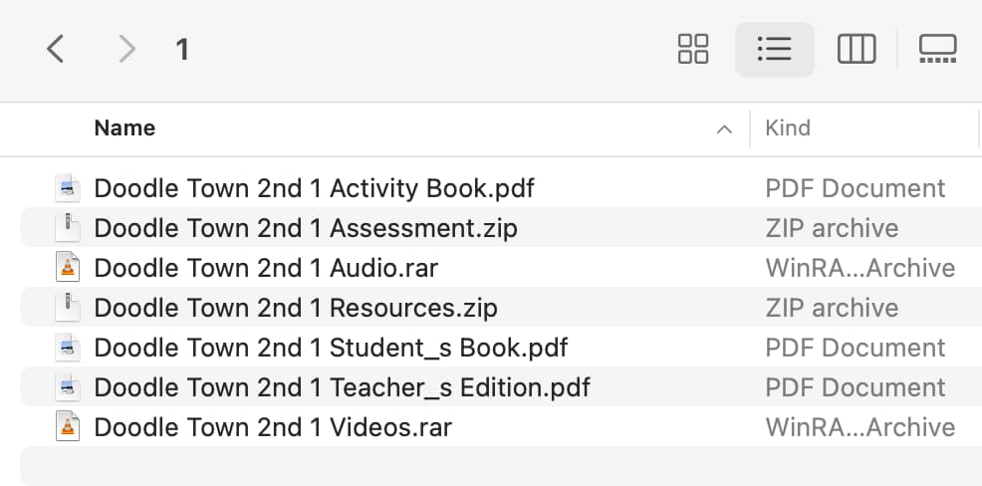982x486 pixels.
Task: Go forward with the right chevron
Action: tap(127, 49)
